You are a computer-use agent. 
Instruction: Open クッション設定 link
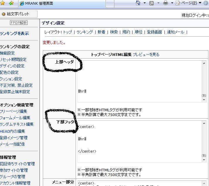point(11,79)
